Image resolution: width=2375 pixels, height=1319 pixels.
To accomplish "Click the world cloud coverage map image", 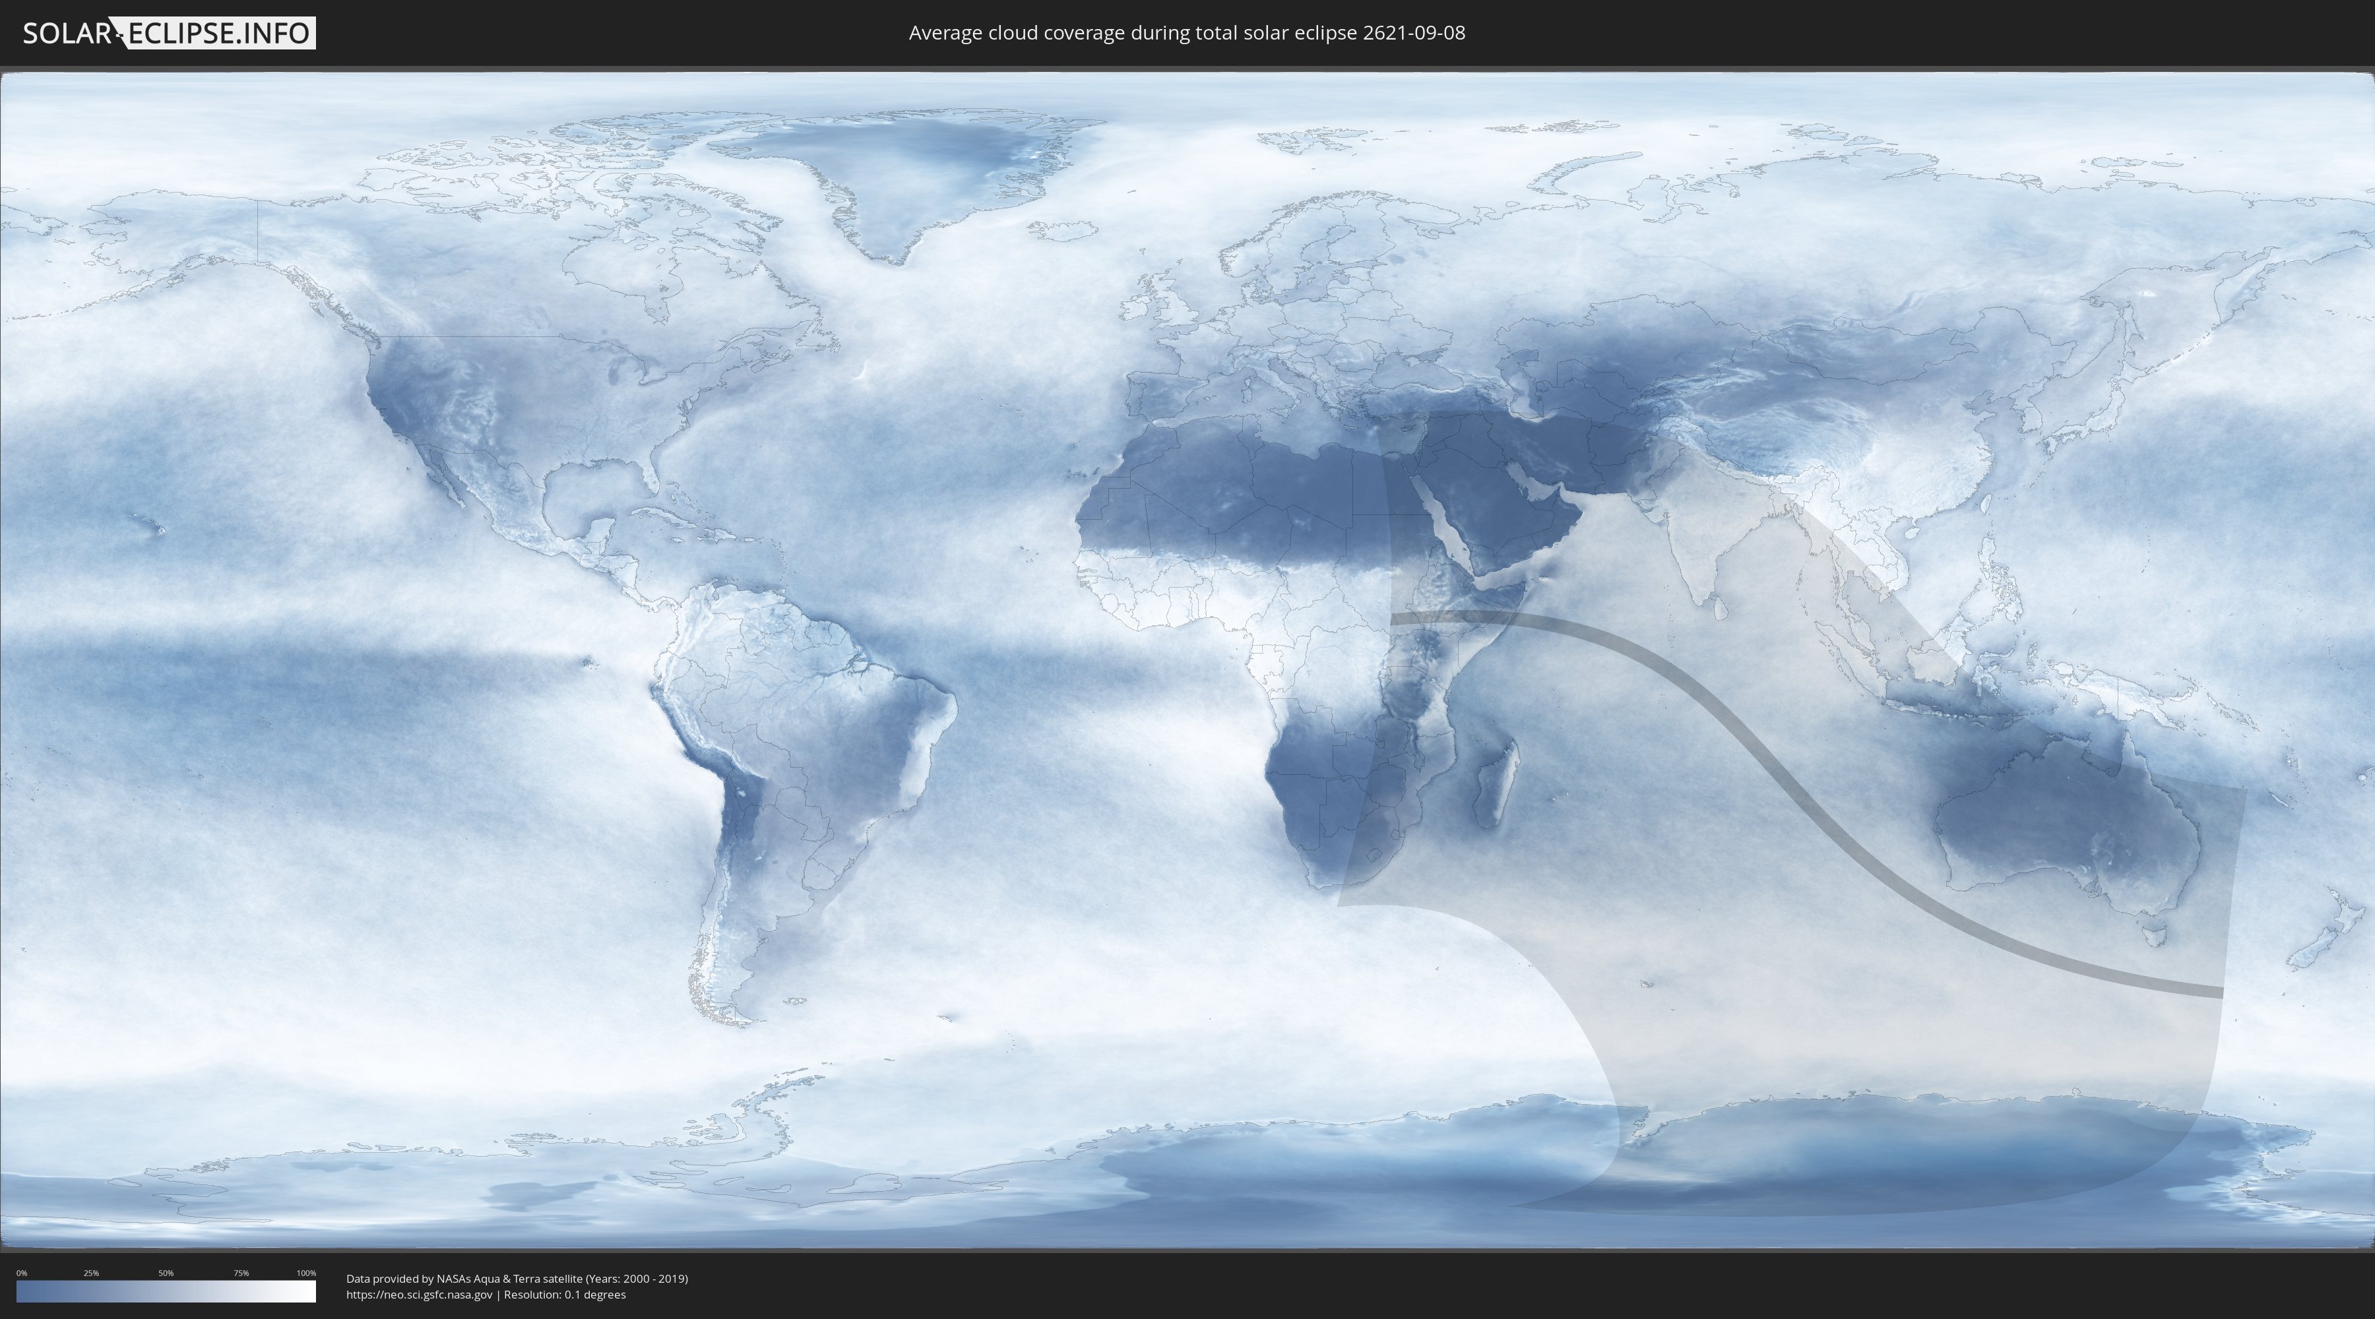I will click(1187, 660).
